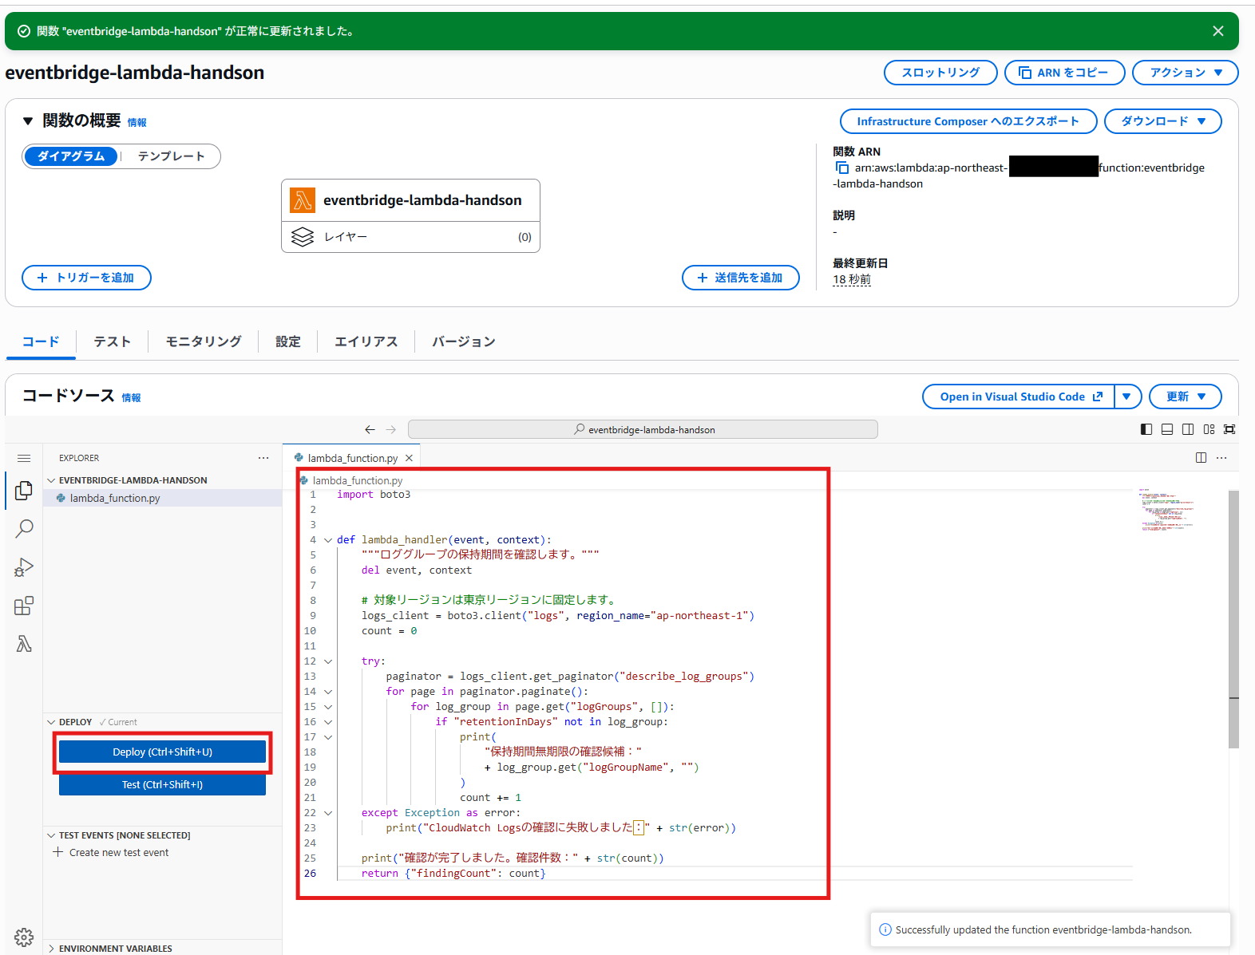
Task: Open the editor settings gear
Action: pos(24,937)
